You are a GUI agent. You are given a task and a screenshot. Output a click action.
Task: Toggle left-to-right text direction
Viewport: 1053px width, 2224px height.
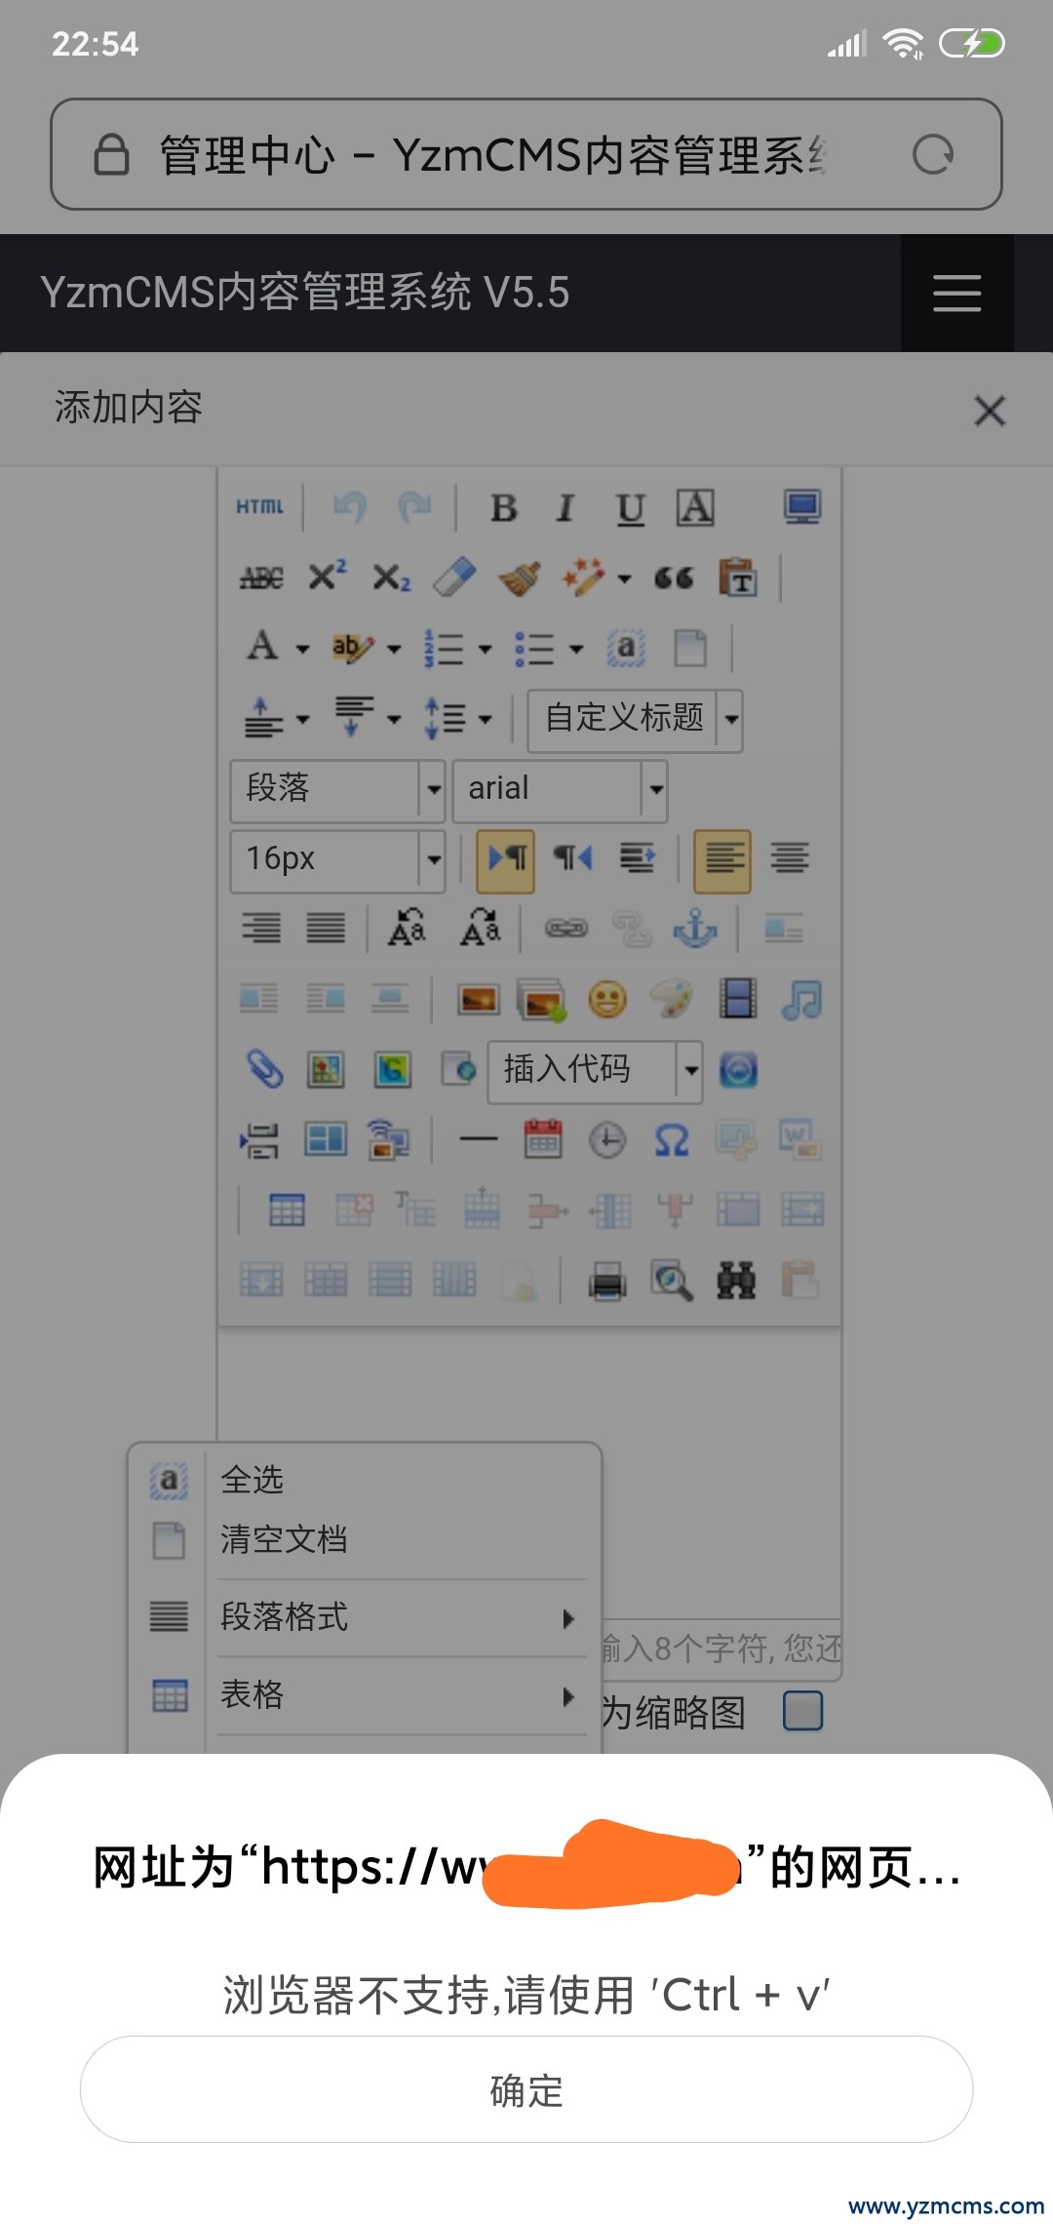505,861
